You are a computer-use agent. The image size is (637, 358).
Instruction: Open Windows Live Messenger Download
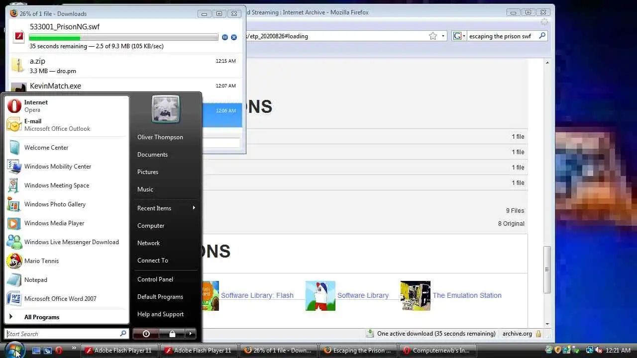(x=66, y=242)
